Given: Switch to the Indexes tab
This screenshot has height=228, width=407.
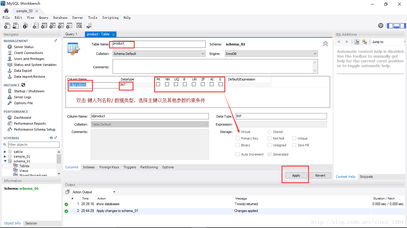Looking at the screenshot, I should (x=88, y=167).
